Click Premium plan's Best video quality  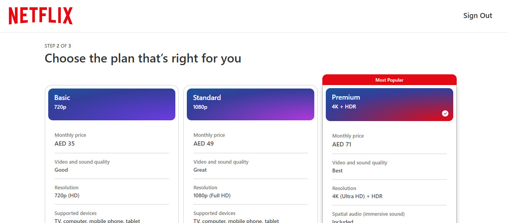[338, 171]
